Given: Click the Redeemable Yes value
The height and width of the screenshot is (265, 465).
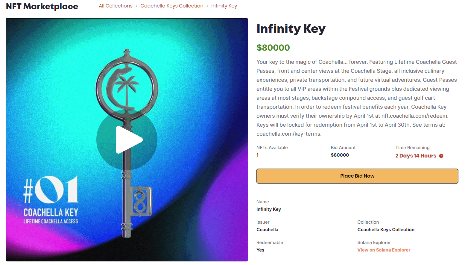Looking at the screenshot, I should click(x=260, y=250).
